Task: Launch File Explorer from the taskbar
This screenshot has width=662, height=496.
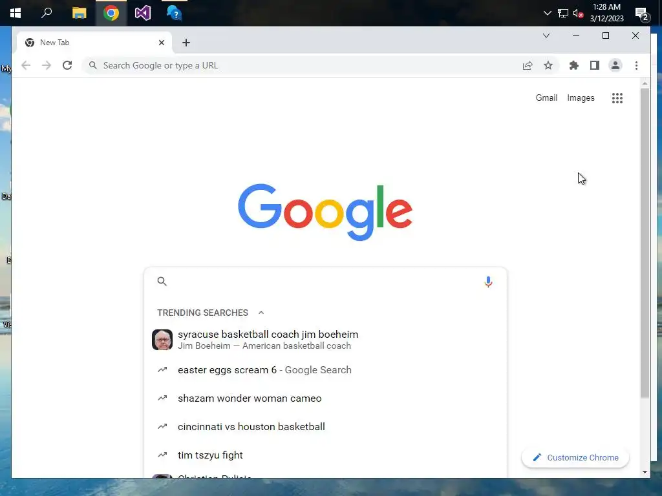Action: click(79, 13)
